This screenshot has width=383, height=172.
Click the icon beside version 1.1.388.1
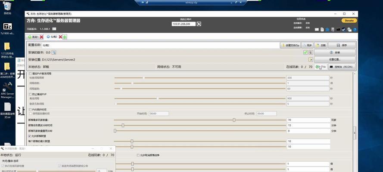[x=54, y=29]
